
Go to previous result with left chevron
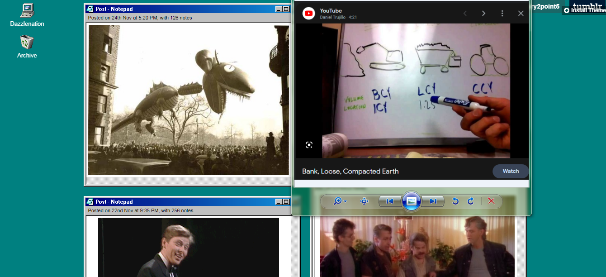(x=464, y=14)
